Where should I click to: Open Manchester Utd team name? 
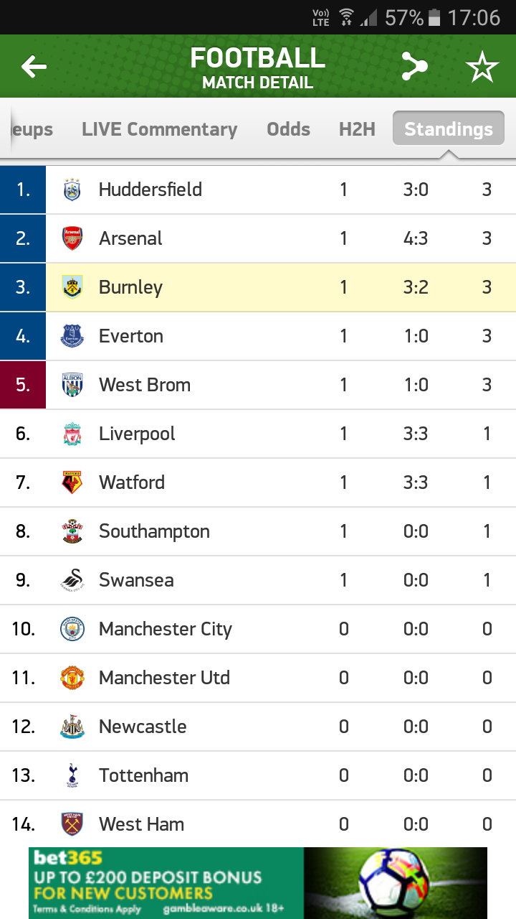click(x=164, y=678)
